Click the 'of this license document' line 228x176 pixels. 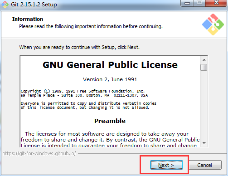pos(85,108)
